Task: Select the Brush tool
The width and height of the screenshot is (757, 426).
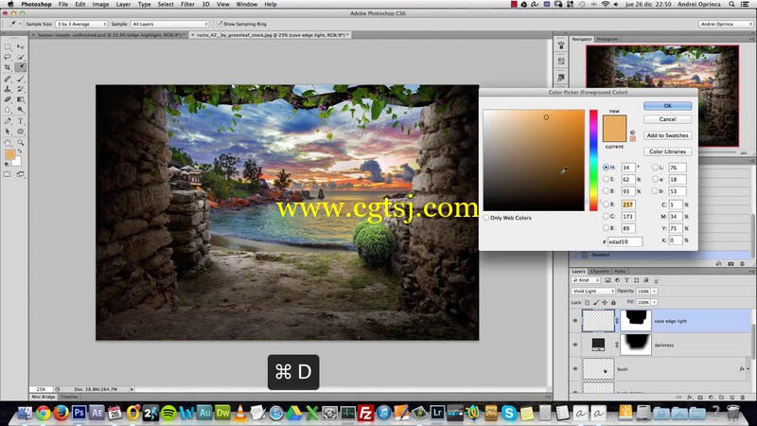Action: 20,79
